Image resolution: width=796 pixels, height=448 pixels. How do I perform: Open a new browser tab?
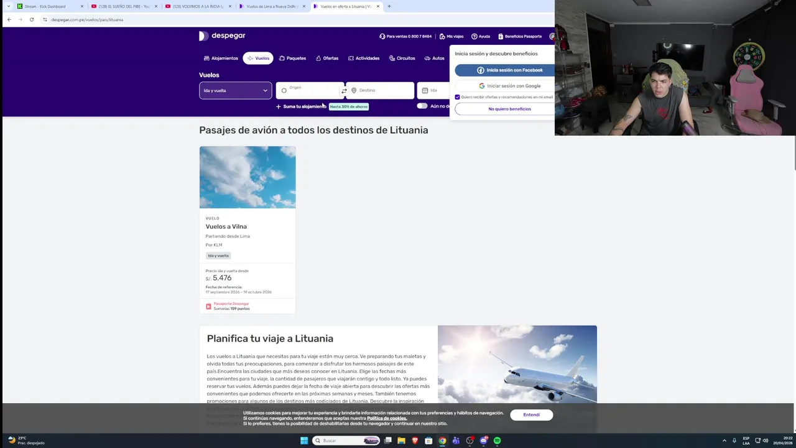coord(389,6)
